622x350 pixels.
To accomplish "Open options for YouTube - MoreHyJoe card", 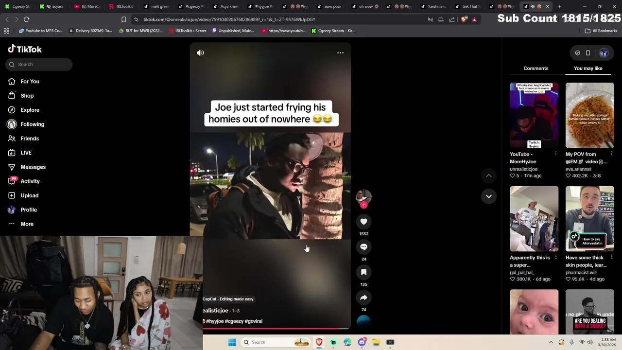I will [x=556, y=154].
